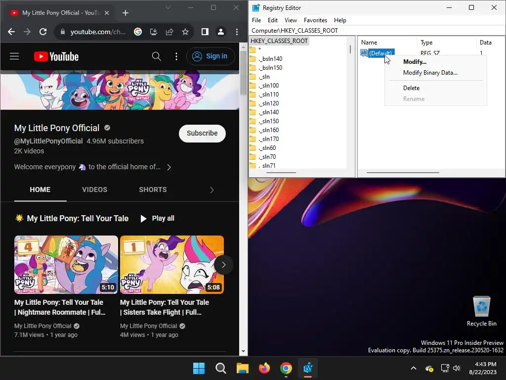
Task: Choose Modify Binary Data... from context menu
Action: 435,73
